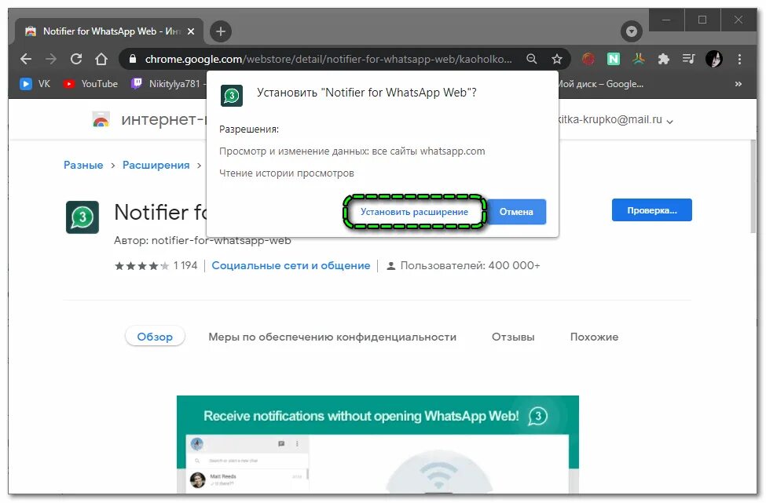Click Чтение истории просмотров permission text

[286, 173]
